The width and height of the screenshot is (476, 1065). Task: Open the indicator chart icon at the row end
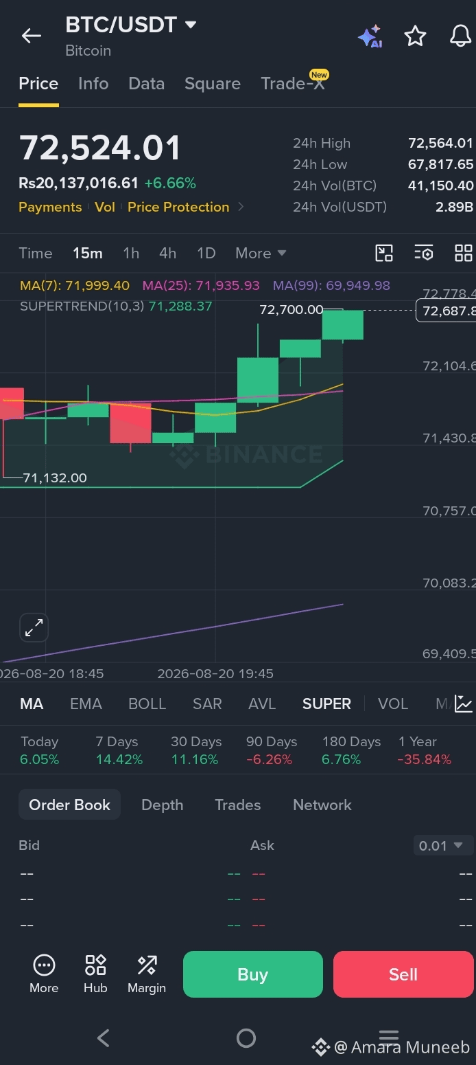point(464,704)
